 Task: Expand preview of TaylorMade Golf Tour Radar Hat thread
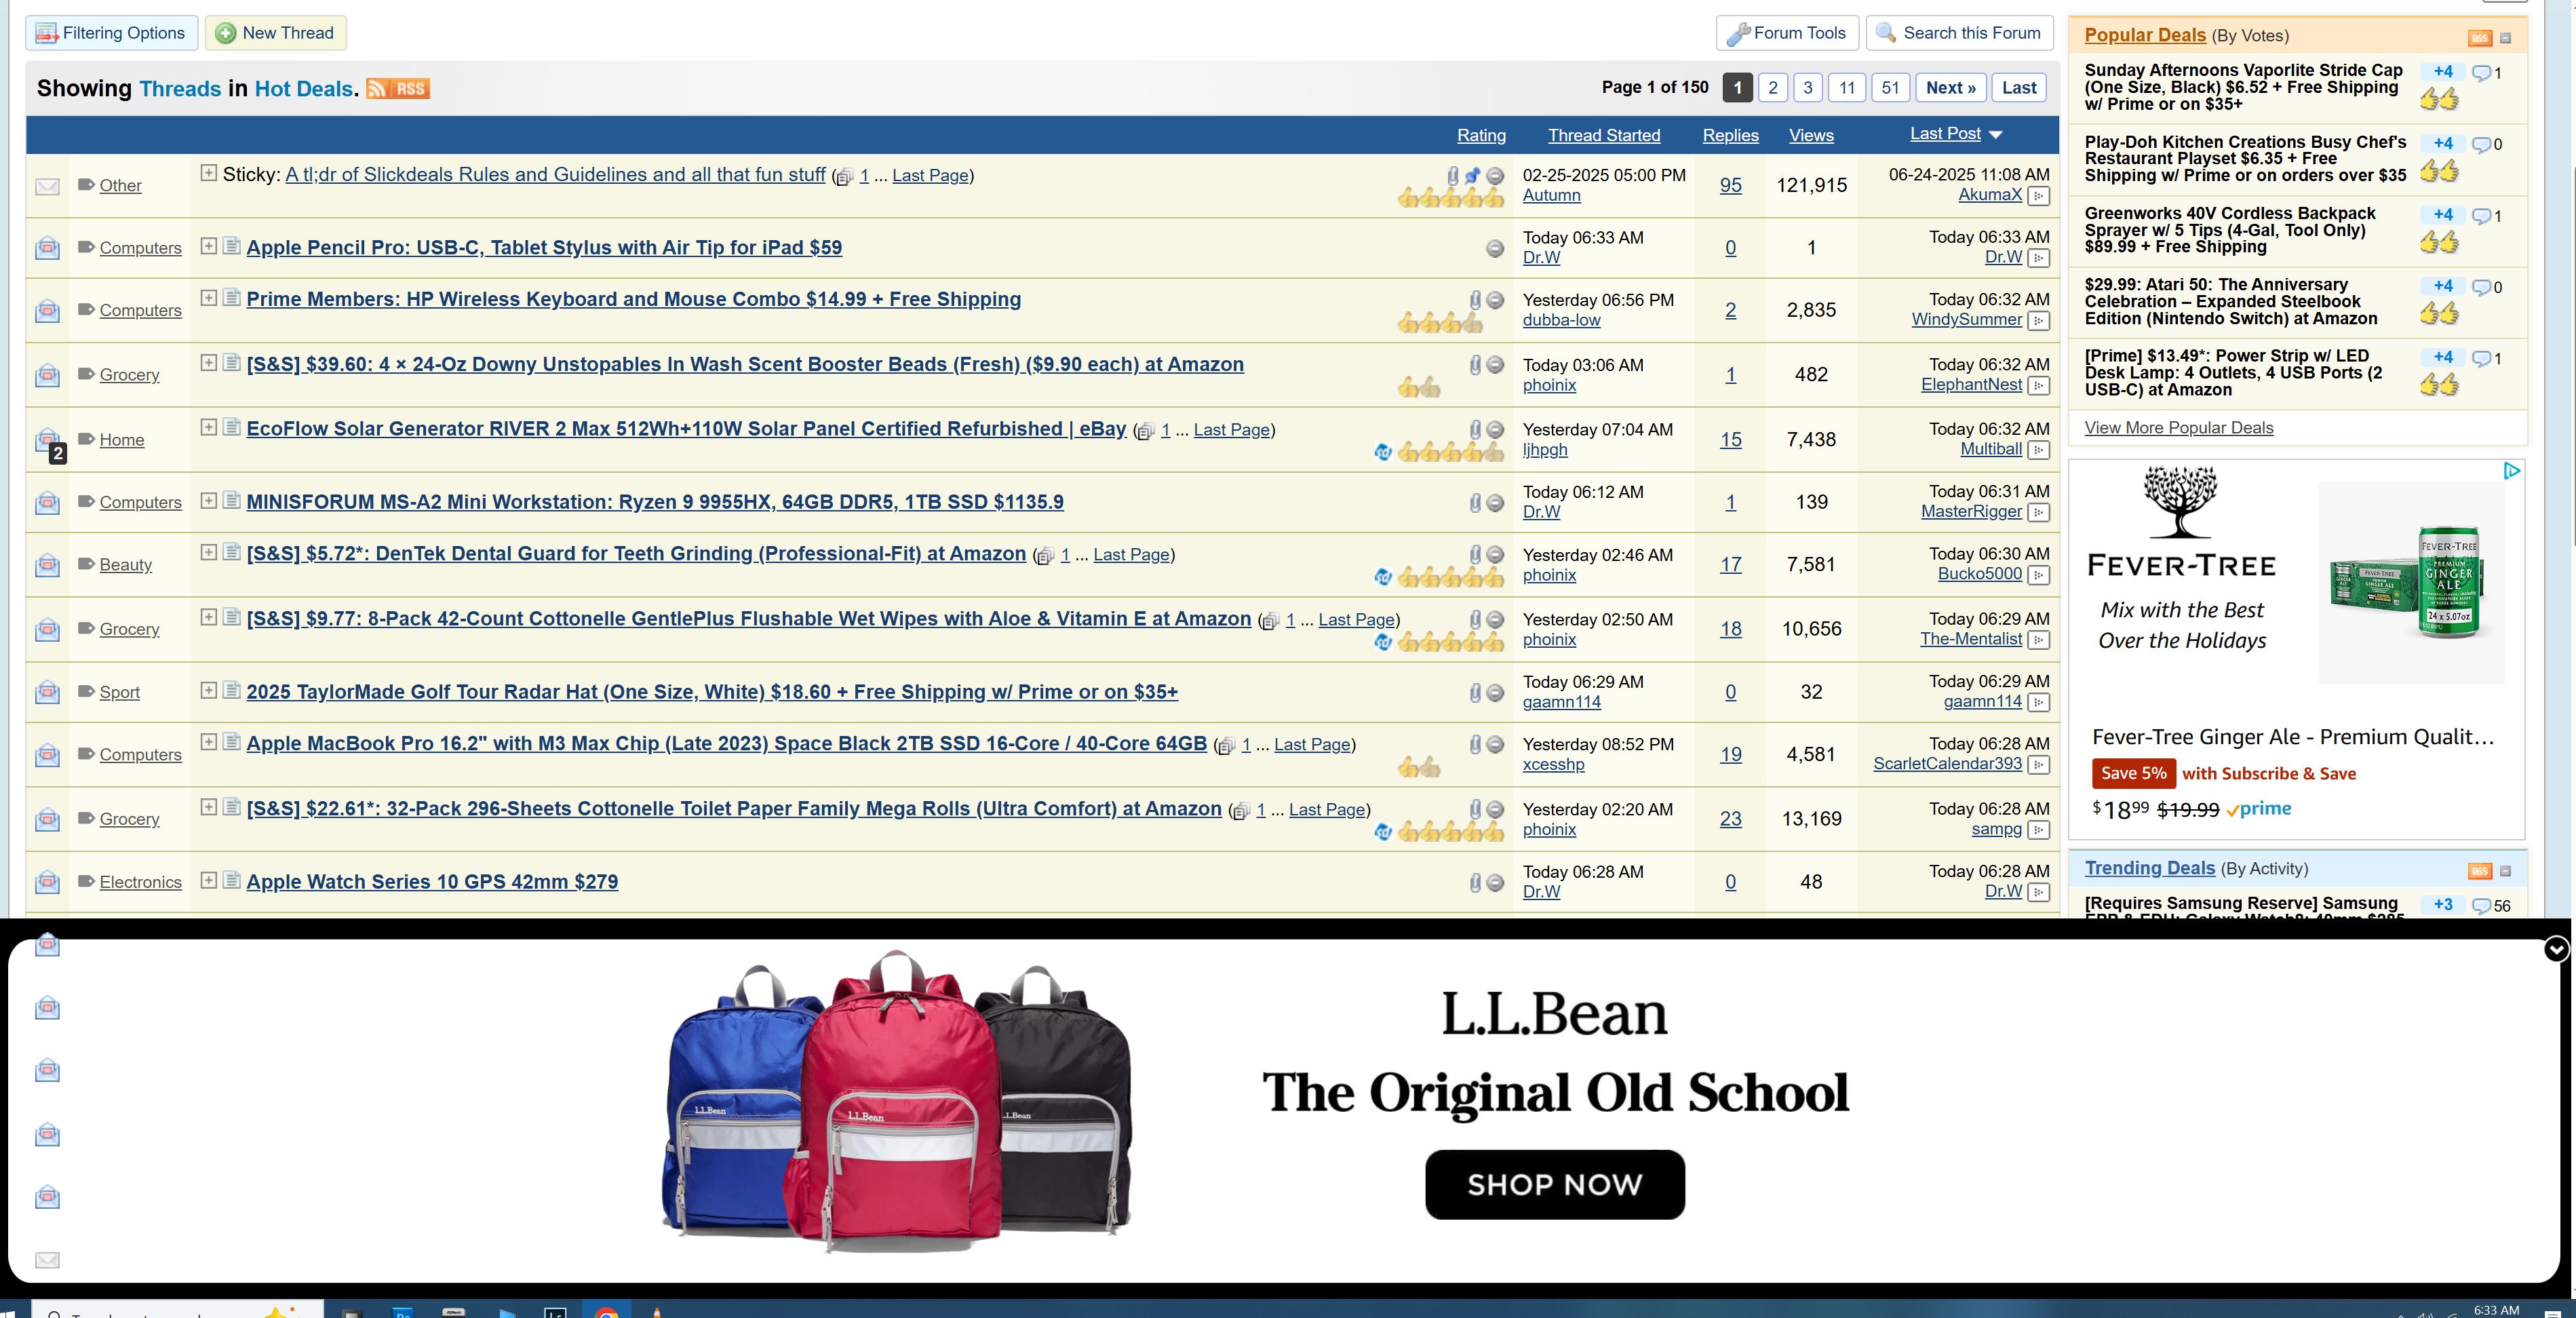[208, 690]
